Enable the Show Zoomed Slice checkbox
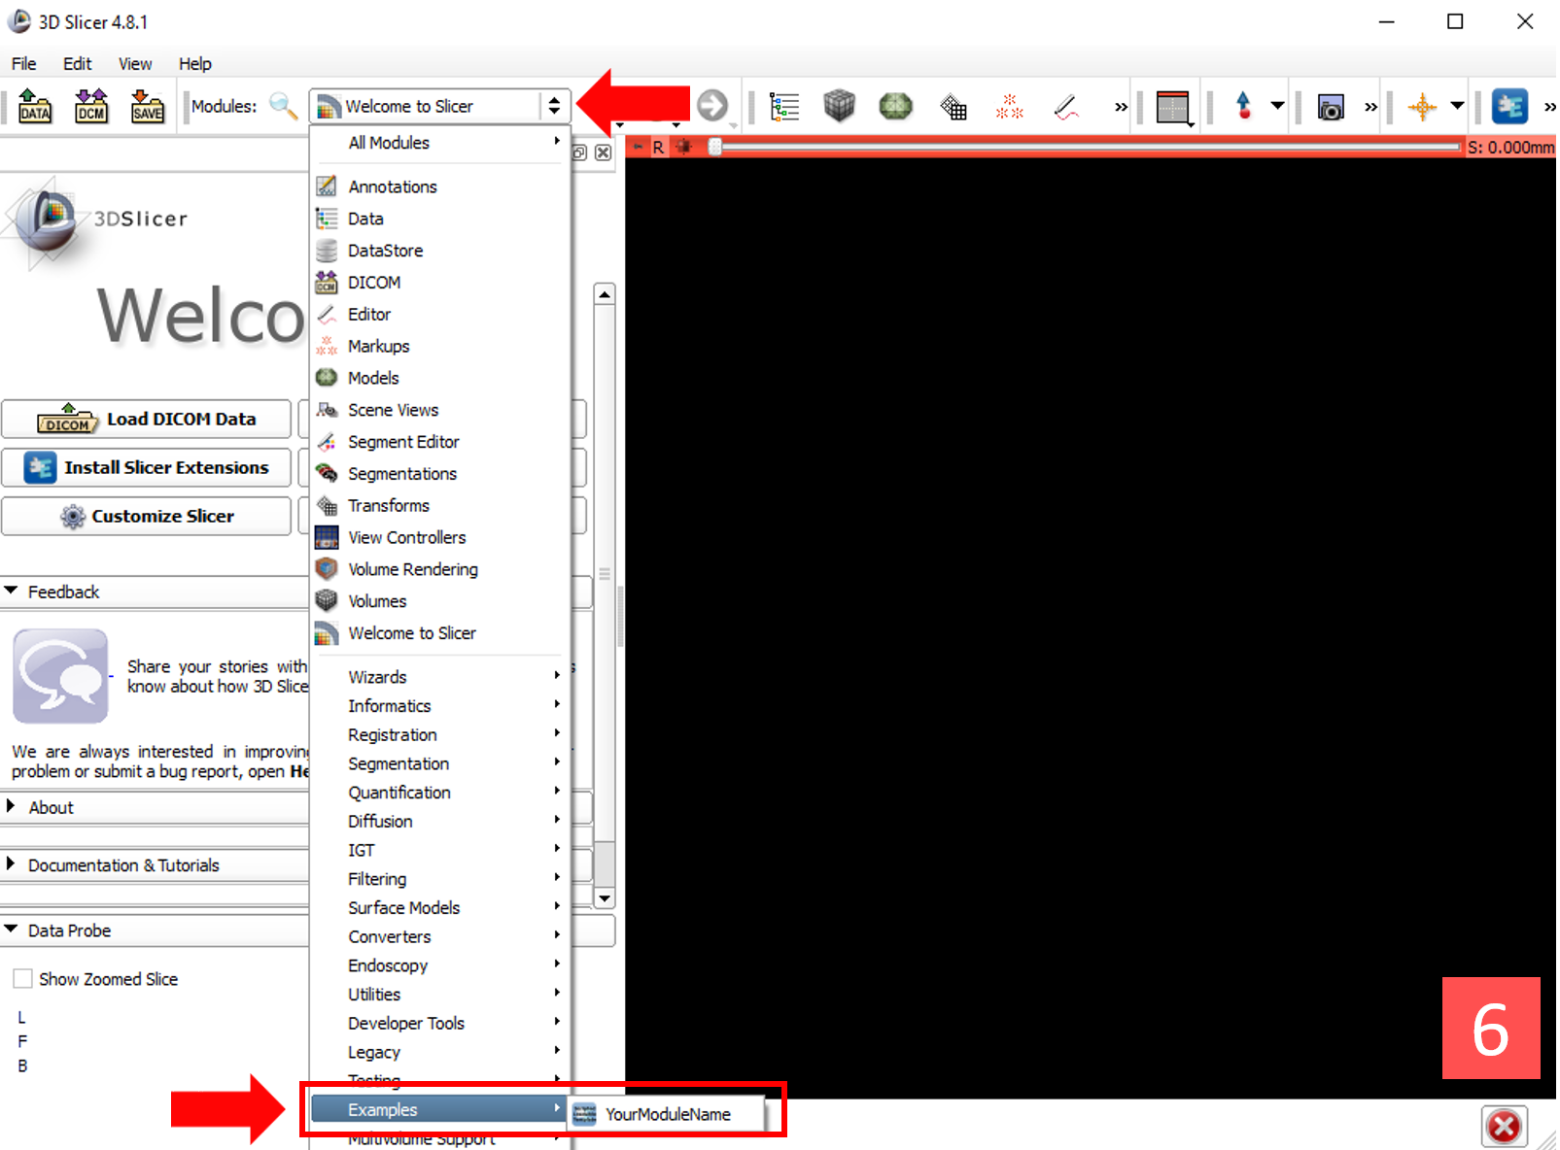The height and width of the screenshot is (1150, 1560). tap(23, 979)
